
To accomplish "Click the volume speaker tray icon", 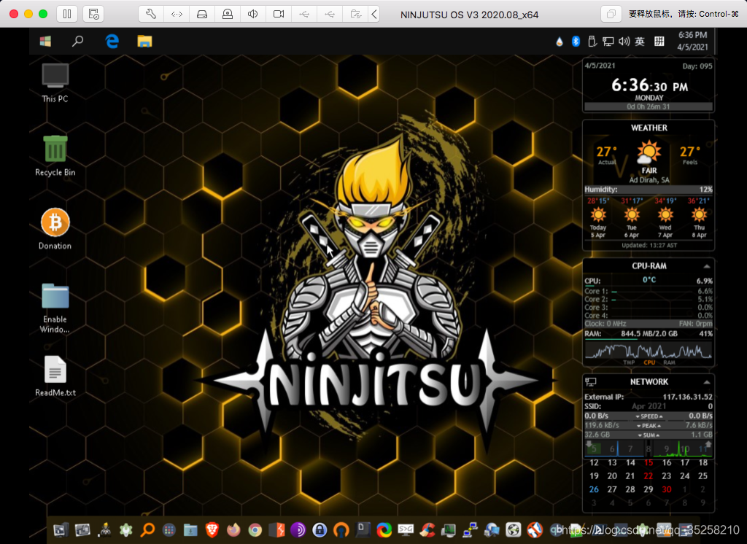I will pos(624,42).
